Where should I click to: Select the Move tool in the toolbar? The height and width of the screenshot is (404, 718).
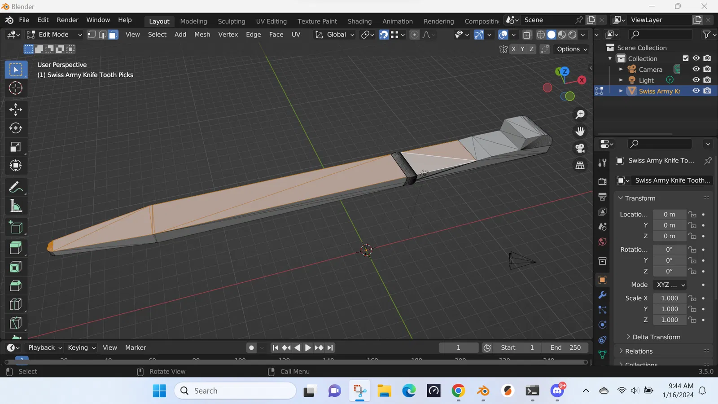pos(16,110)
